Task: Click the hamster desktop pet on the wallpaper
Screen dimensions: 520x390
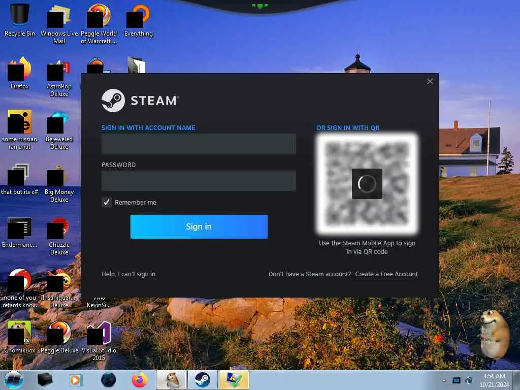Action: tap(494, 333)
